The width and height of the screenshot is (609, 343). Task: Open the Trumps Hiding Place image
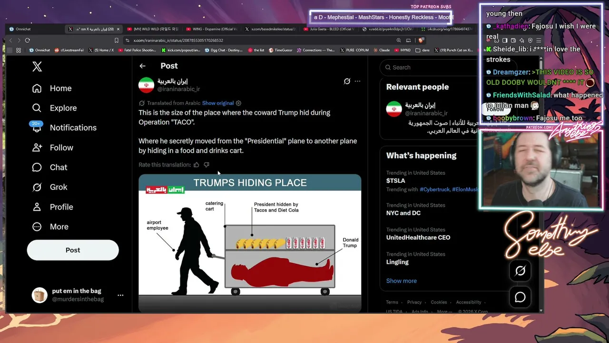[x=250, y=243]
